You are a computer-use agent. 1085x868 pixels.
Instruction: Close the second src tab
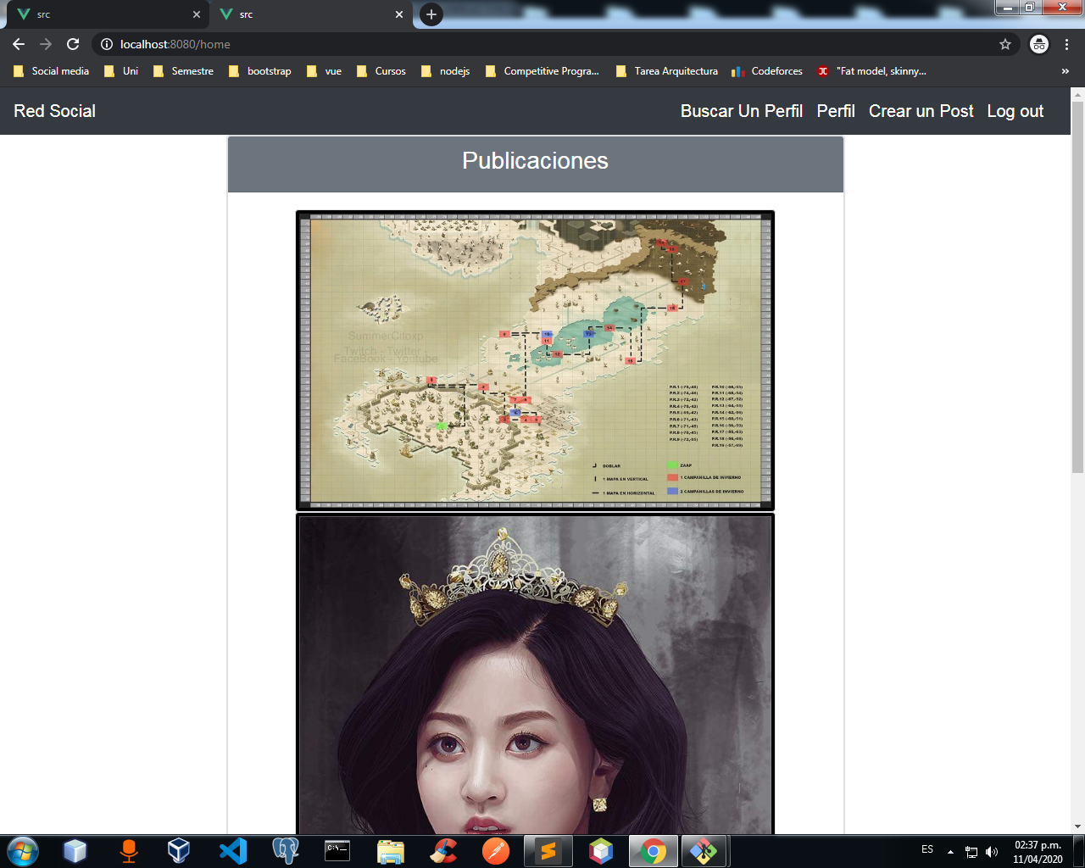pyautogui.click(x=399, y=14)
